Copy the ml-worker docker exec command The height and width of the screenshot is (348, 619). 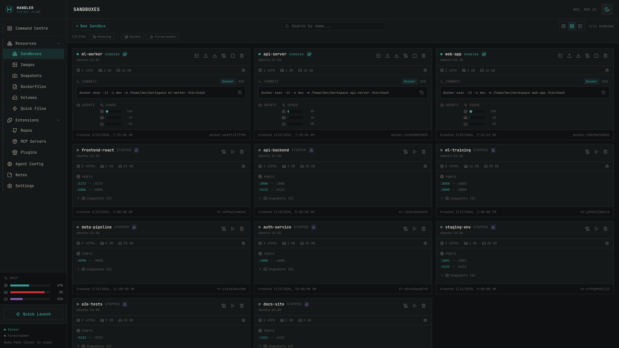point(240,92)
